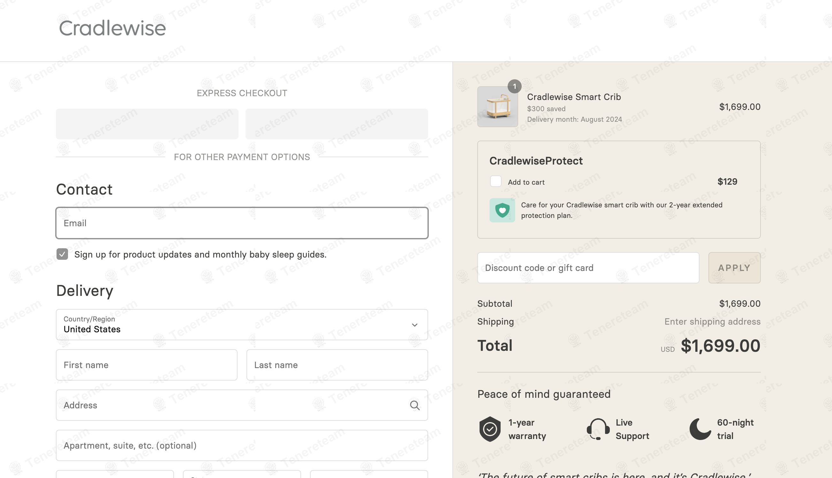Open the Cradlewise Smart Crib product thumbnail
Viewport: 832px width, 478px height.
click(x=497, y=107)
